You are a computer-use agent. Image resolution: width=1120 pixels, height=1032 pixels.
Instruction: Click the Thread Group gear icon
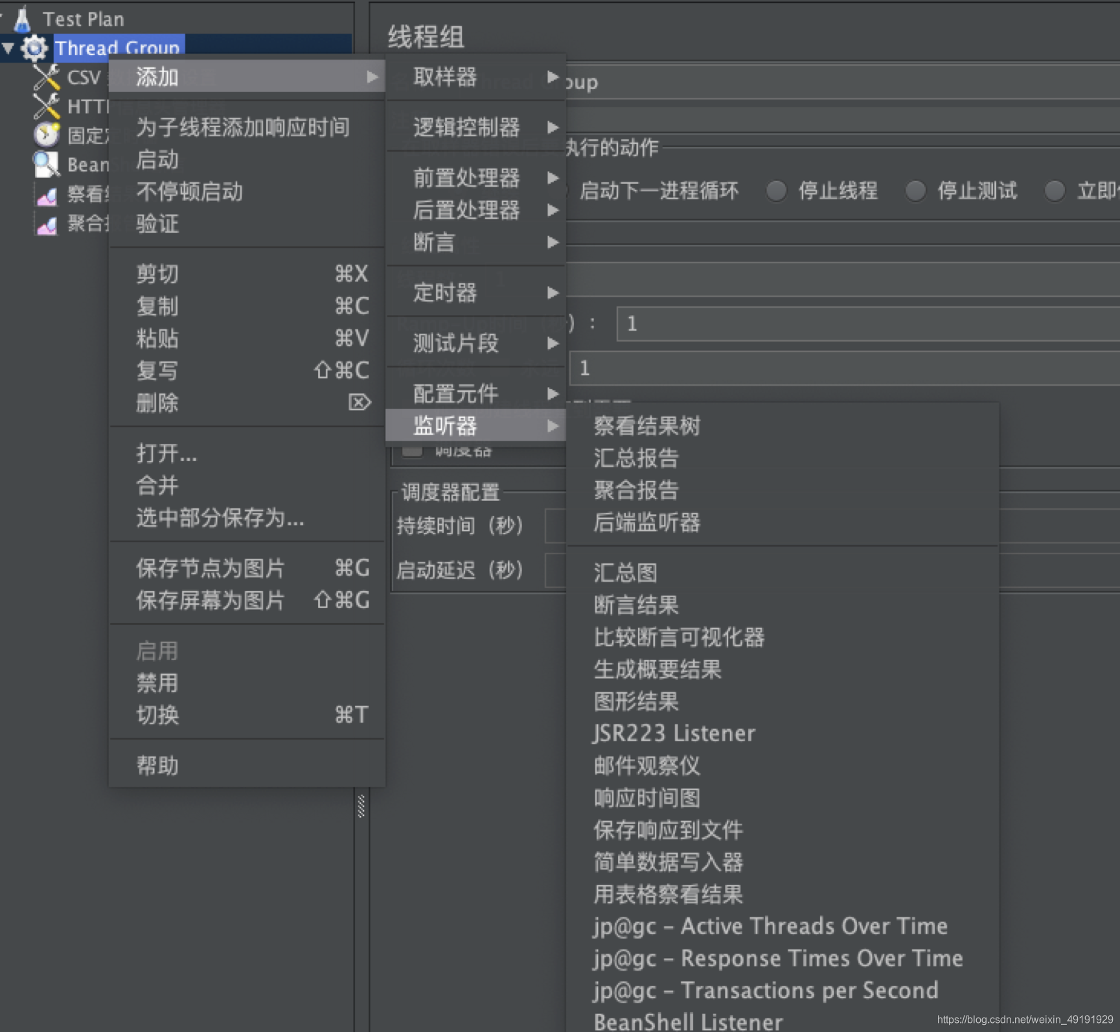click(34, 48)
